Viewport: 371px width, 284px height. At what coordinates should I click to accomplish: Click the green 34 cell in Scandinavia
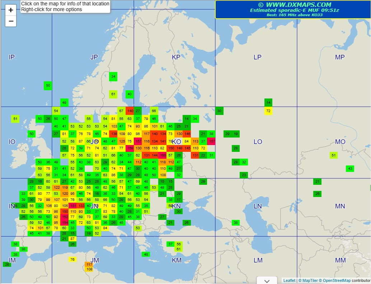coord(113,77)
